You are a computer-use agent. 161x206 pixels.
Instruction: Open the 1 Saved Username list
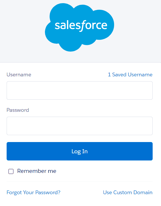130,75
